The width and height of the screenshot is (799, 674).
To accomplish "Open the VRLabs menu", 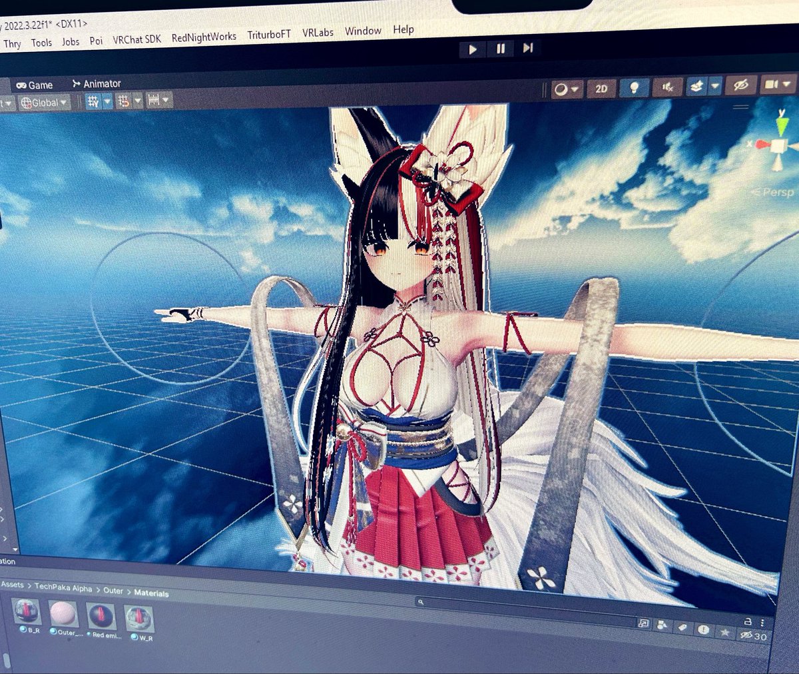I will 318,33.
